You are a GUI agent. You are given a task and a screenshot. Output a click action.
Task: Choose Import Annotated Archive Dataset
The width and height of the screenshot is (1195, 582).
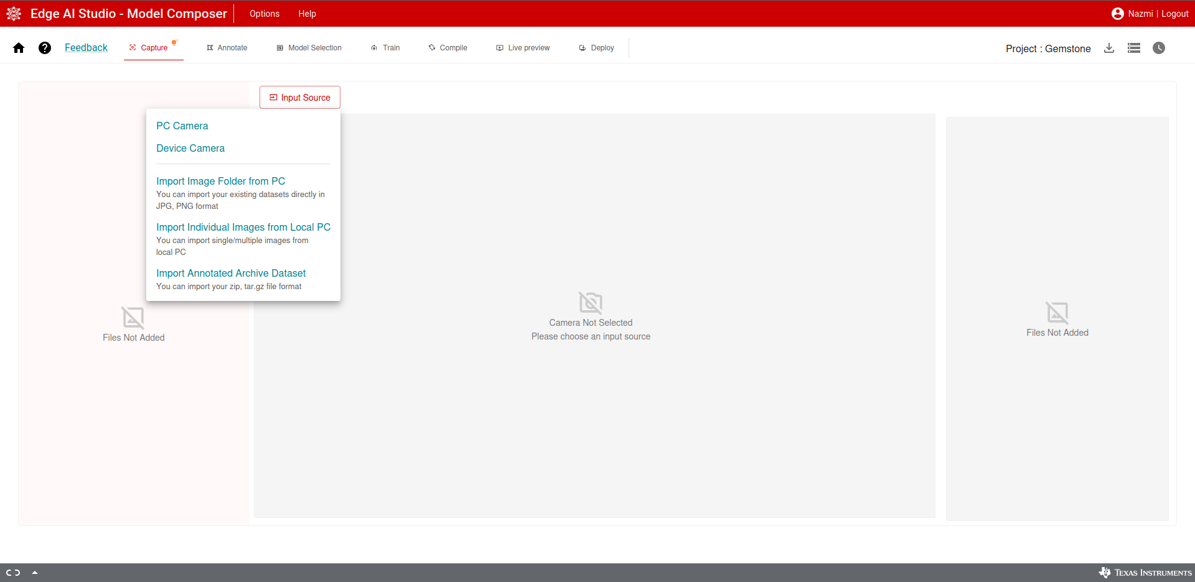[231, 273]
